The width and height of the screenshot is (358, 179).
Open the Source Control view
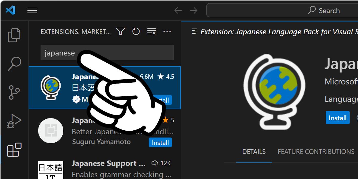coord(14,92)
